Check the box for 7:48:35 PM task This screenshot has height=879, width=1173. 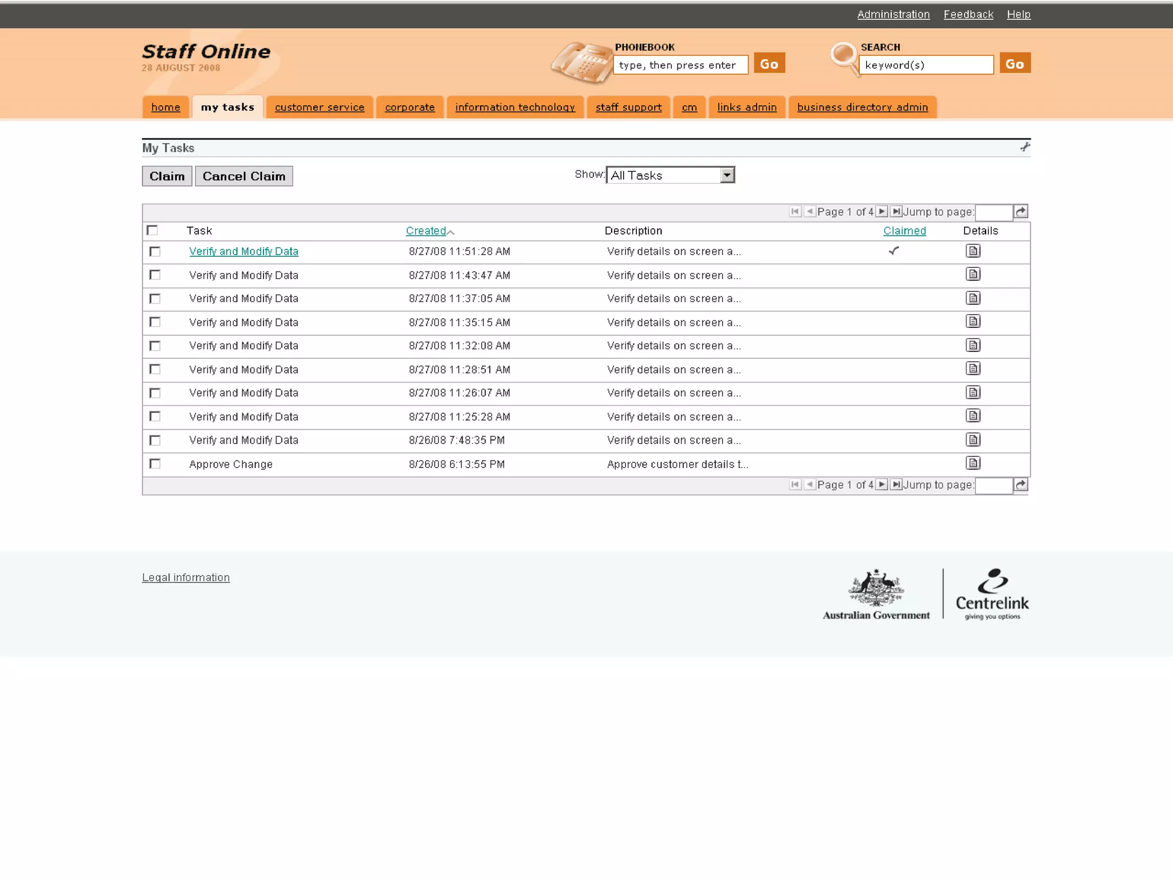pos(155,440)
